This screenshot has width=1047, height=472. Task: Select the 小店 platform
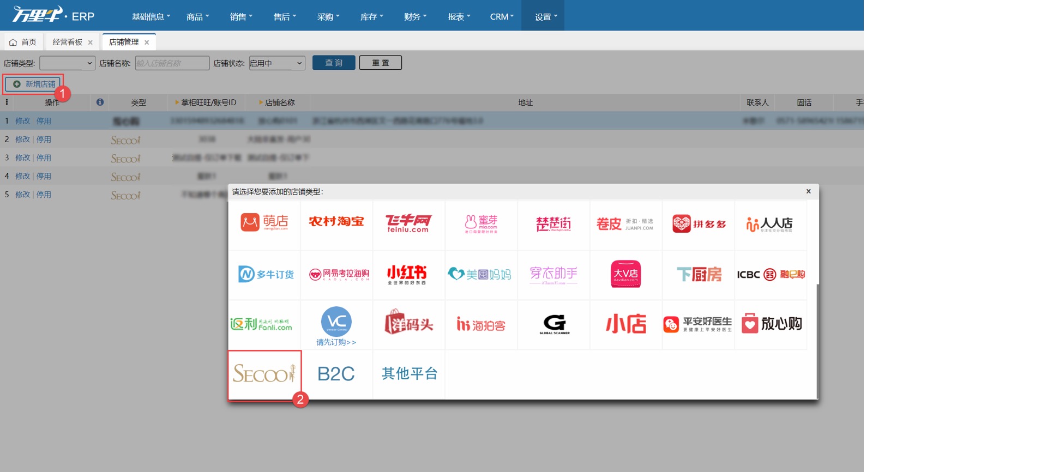coord(625,324)
